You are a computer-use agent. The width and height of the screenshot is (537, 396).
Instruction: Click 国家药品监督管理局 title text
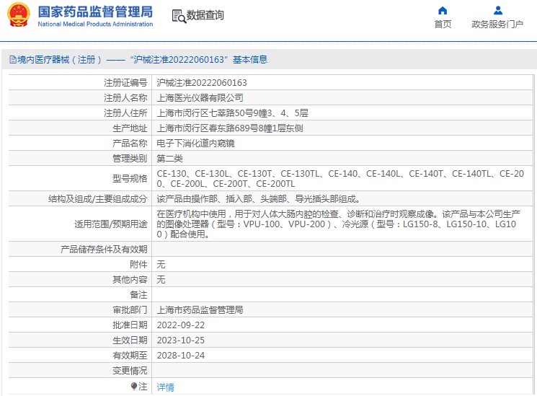(x=95, y=12)
